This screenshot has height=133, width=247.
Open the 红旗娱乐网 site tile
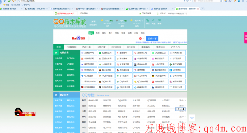coord(106,53)
